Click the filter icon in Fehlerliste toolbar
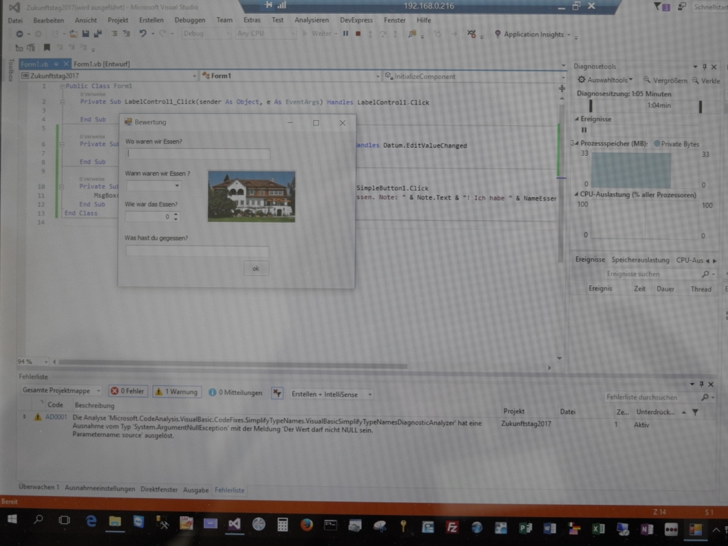The width and height of the screenshot is (728, 546). tap(277, 394)
